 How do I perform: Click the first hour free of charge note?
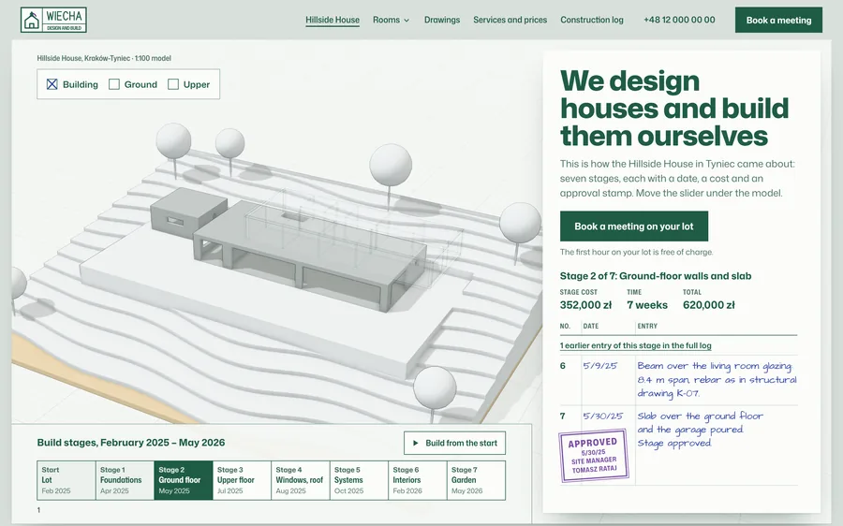(x=636, y=252)
